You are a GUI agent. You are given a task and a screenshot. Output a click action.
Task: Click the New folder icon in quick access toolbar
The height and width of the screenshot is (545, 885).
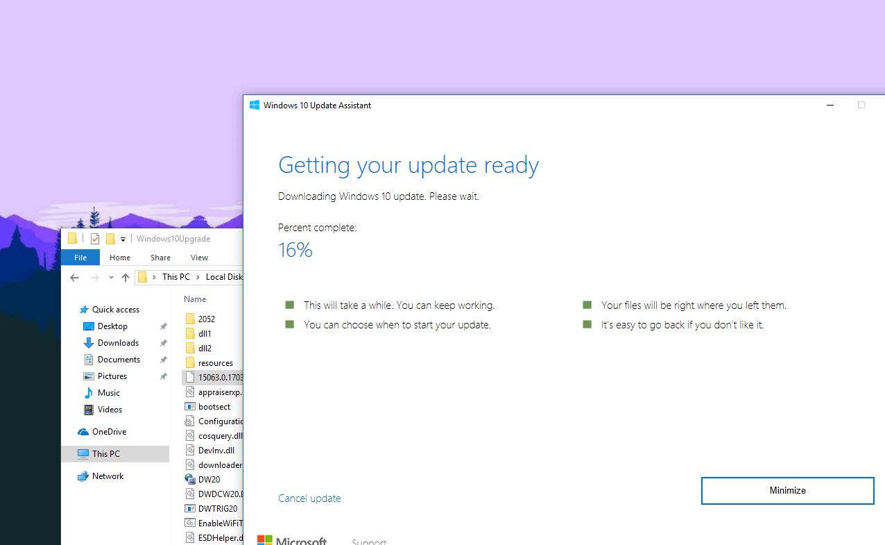(110, 239)
